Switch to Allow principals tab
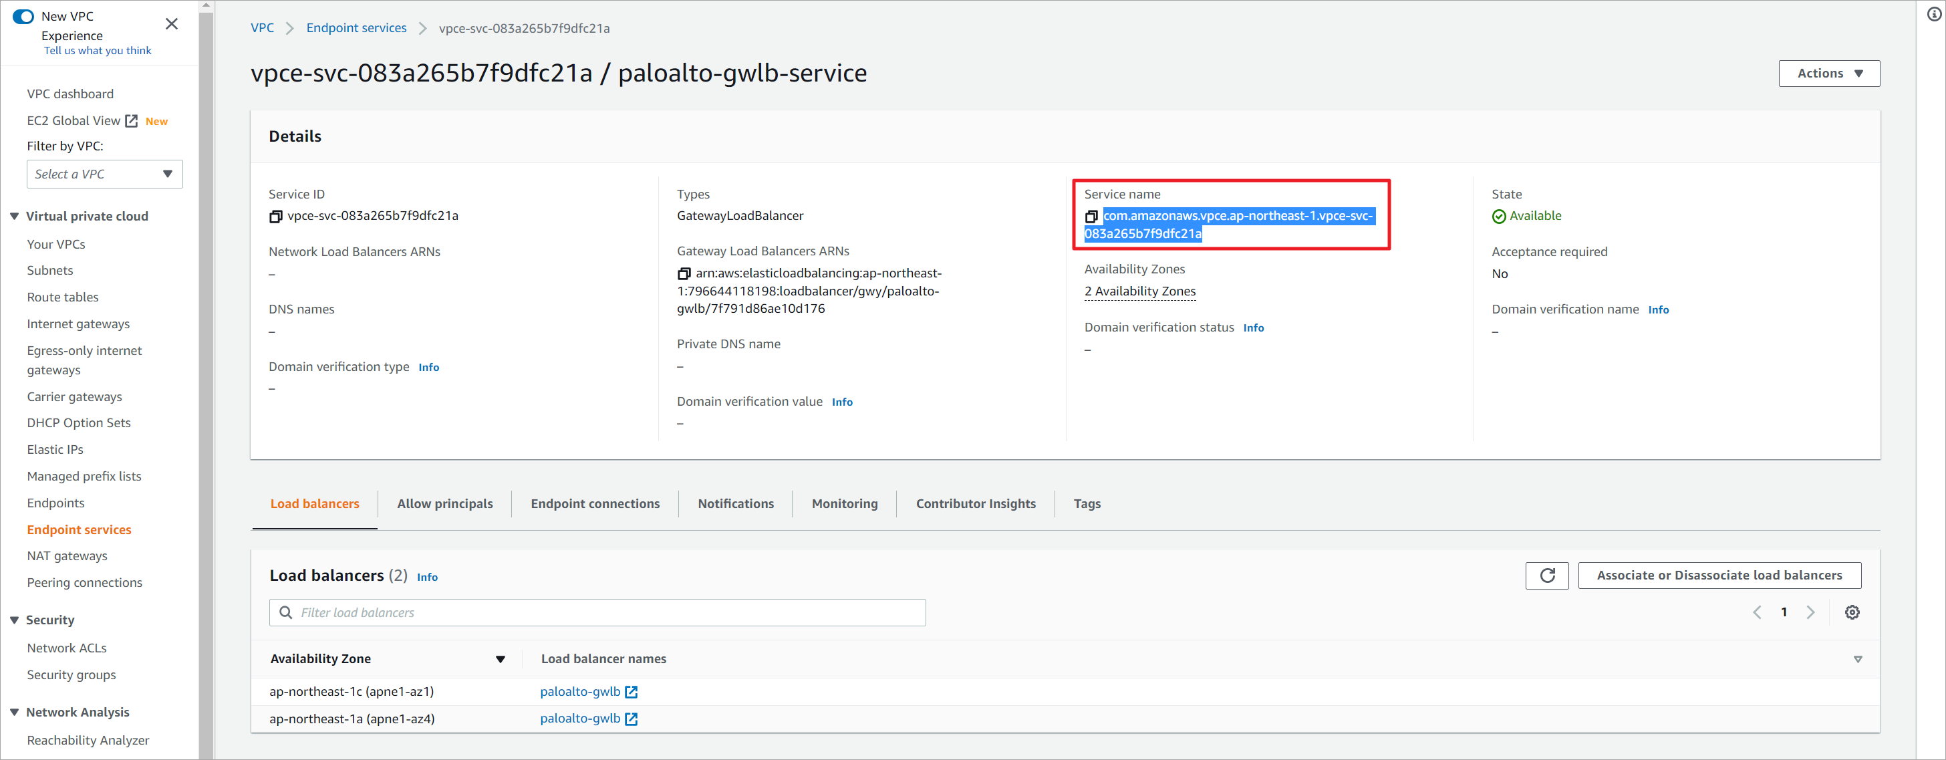1946x760 pixels. coord(445,504)
